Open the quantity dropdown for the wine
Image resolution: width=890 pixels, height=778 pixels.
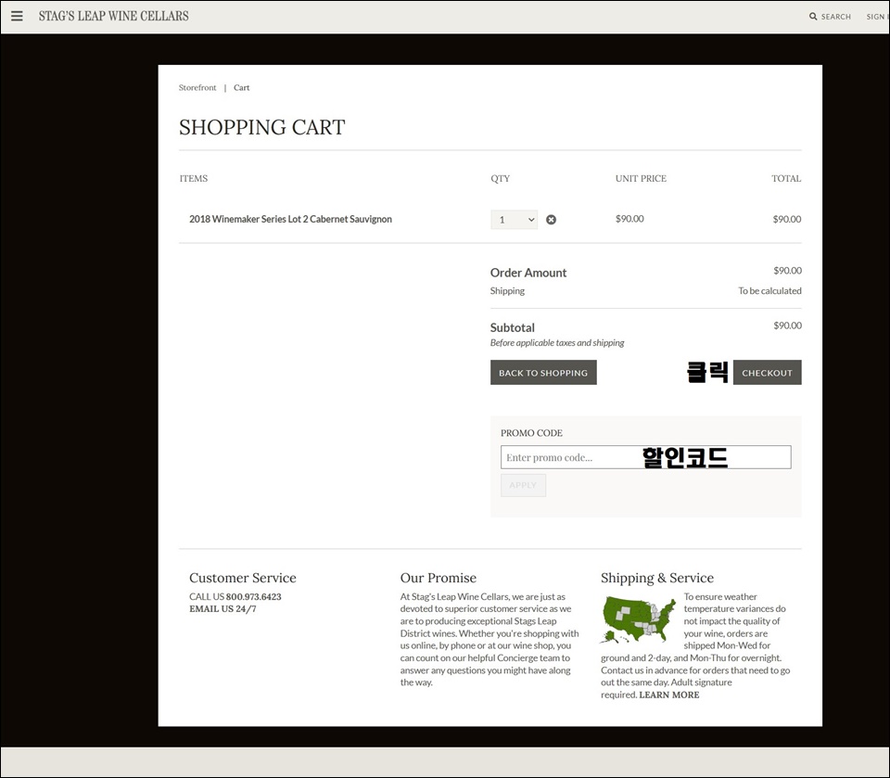514,220
